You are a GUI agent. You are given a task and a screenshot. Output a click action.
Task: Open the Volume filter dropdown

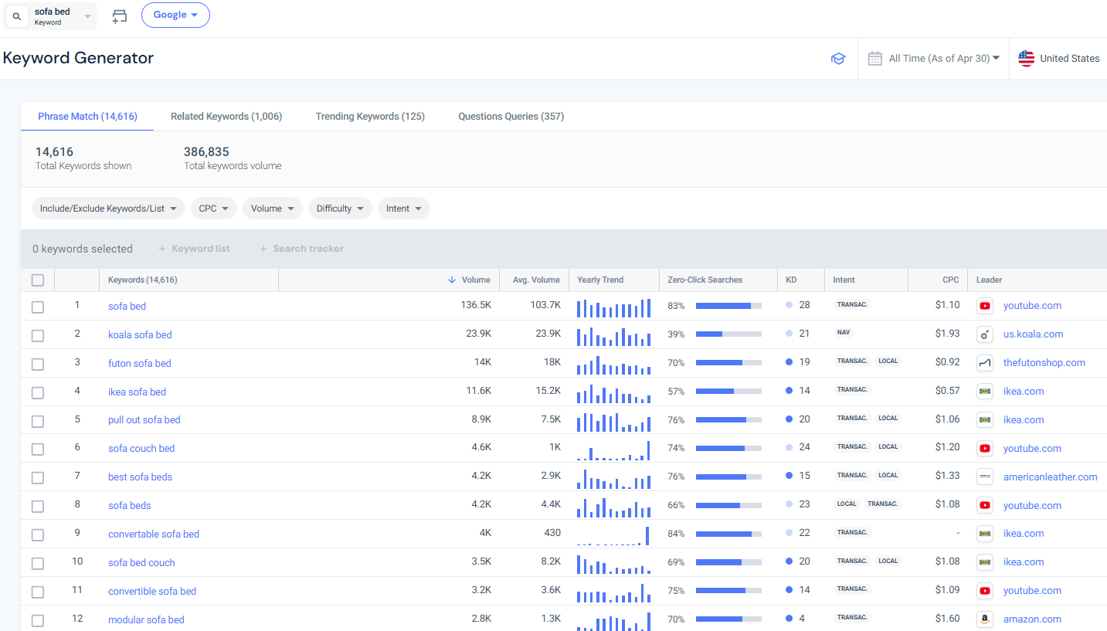tap(273, 209)
